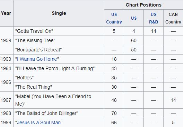Select the Single column header
The width and height of the screenshot is (184, 127).
59,13
